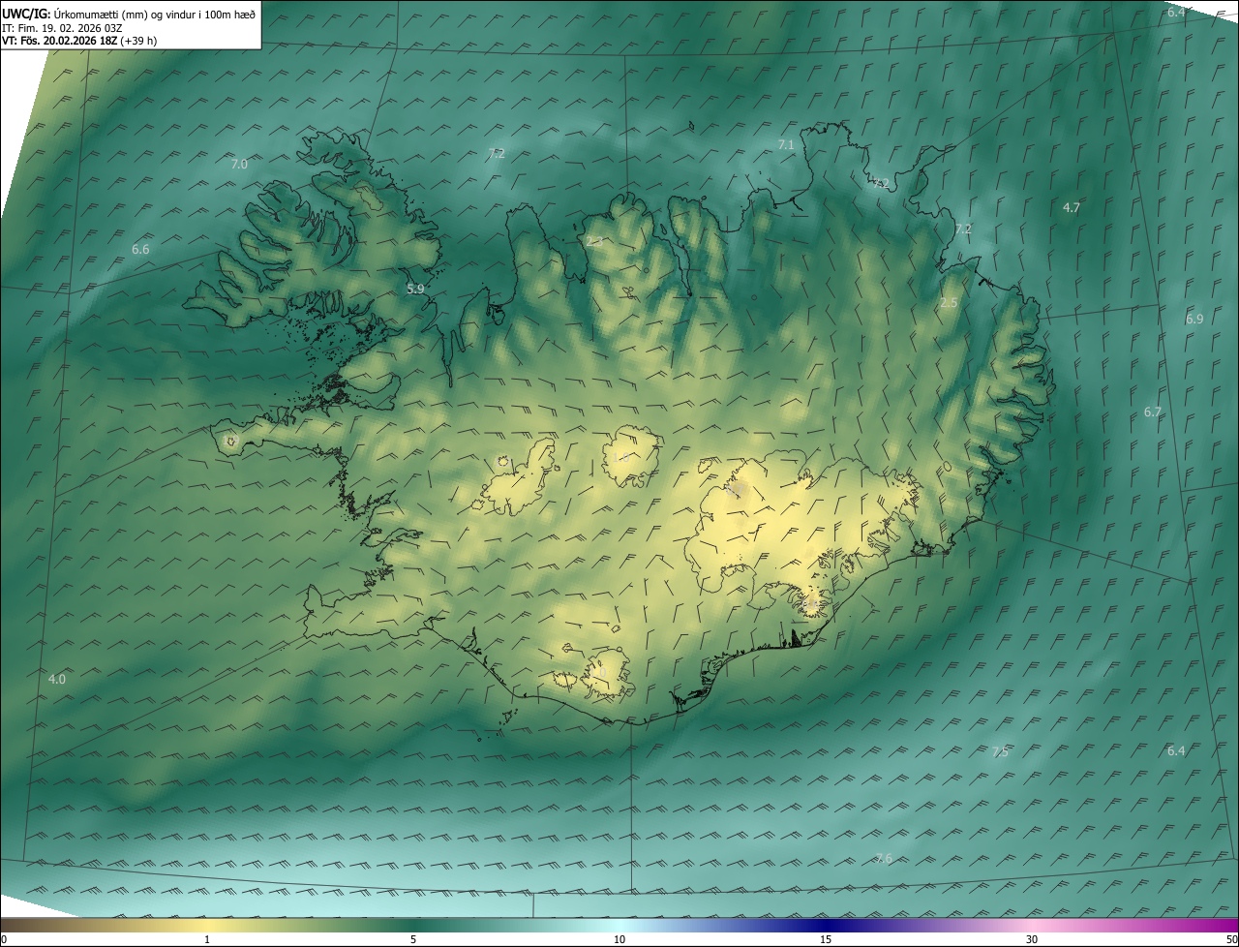Viewport: 1239px width, 947px height.
Task: Click the 6.6 value on the map
Action: (140, 250)
